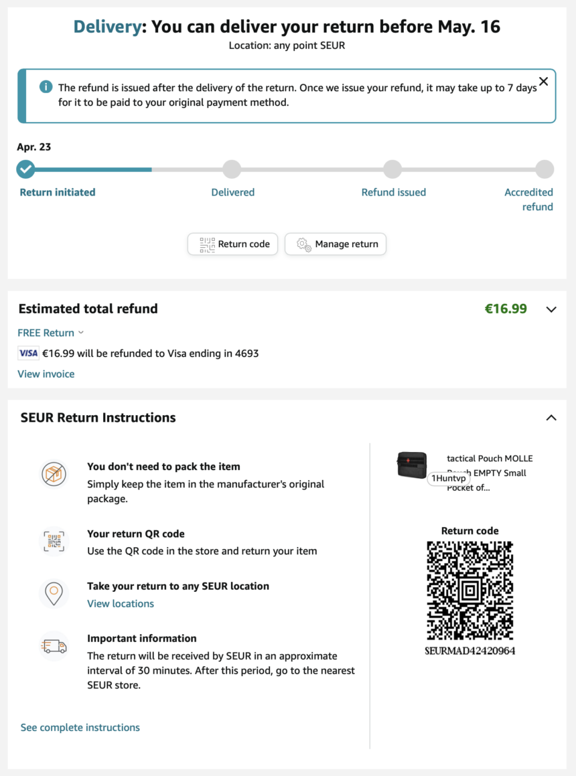Screen dimensions: 576x776
Task: Click the Return initiated checkmark step
Action: pyautogui.click(x=26, y=169)
